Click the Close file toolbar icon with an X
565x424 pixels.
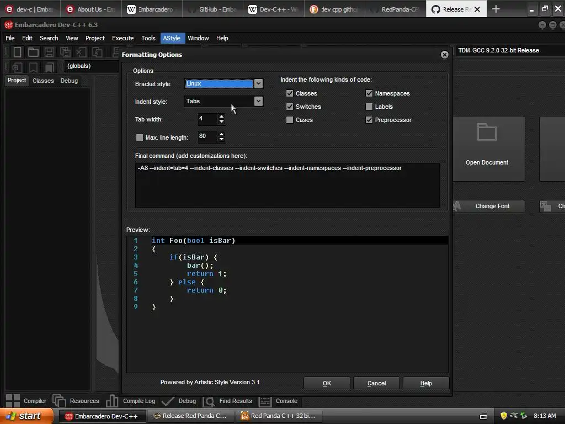click(81, 52)
